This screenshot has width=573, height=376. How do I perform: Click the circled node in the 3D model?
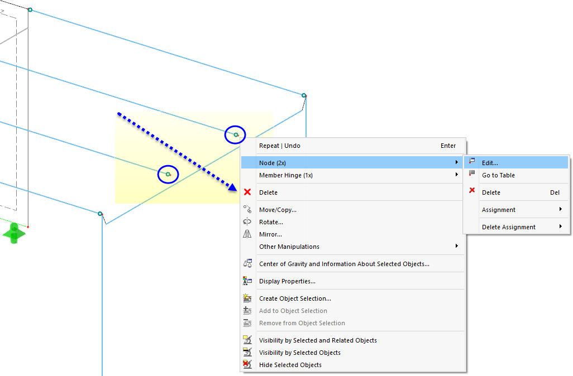click(235, 134)
